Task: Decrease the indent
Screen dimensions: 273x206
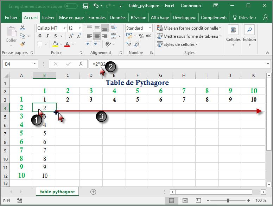Action: [x=89, y=44]
